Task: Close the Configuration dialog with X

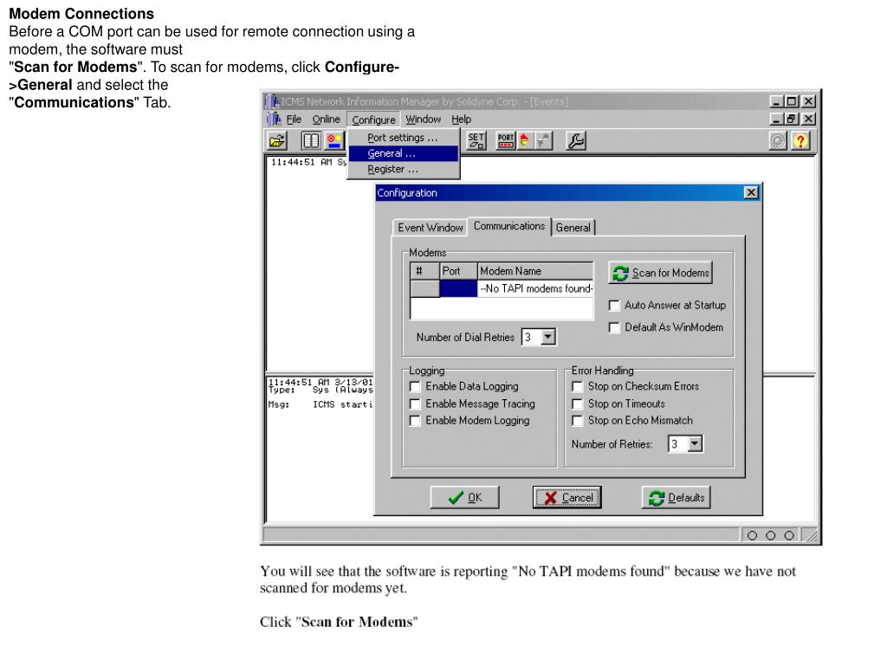Action: [751, 193]
